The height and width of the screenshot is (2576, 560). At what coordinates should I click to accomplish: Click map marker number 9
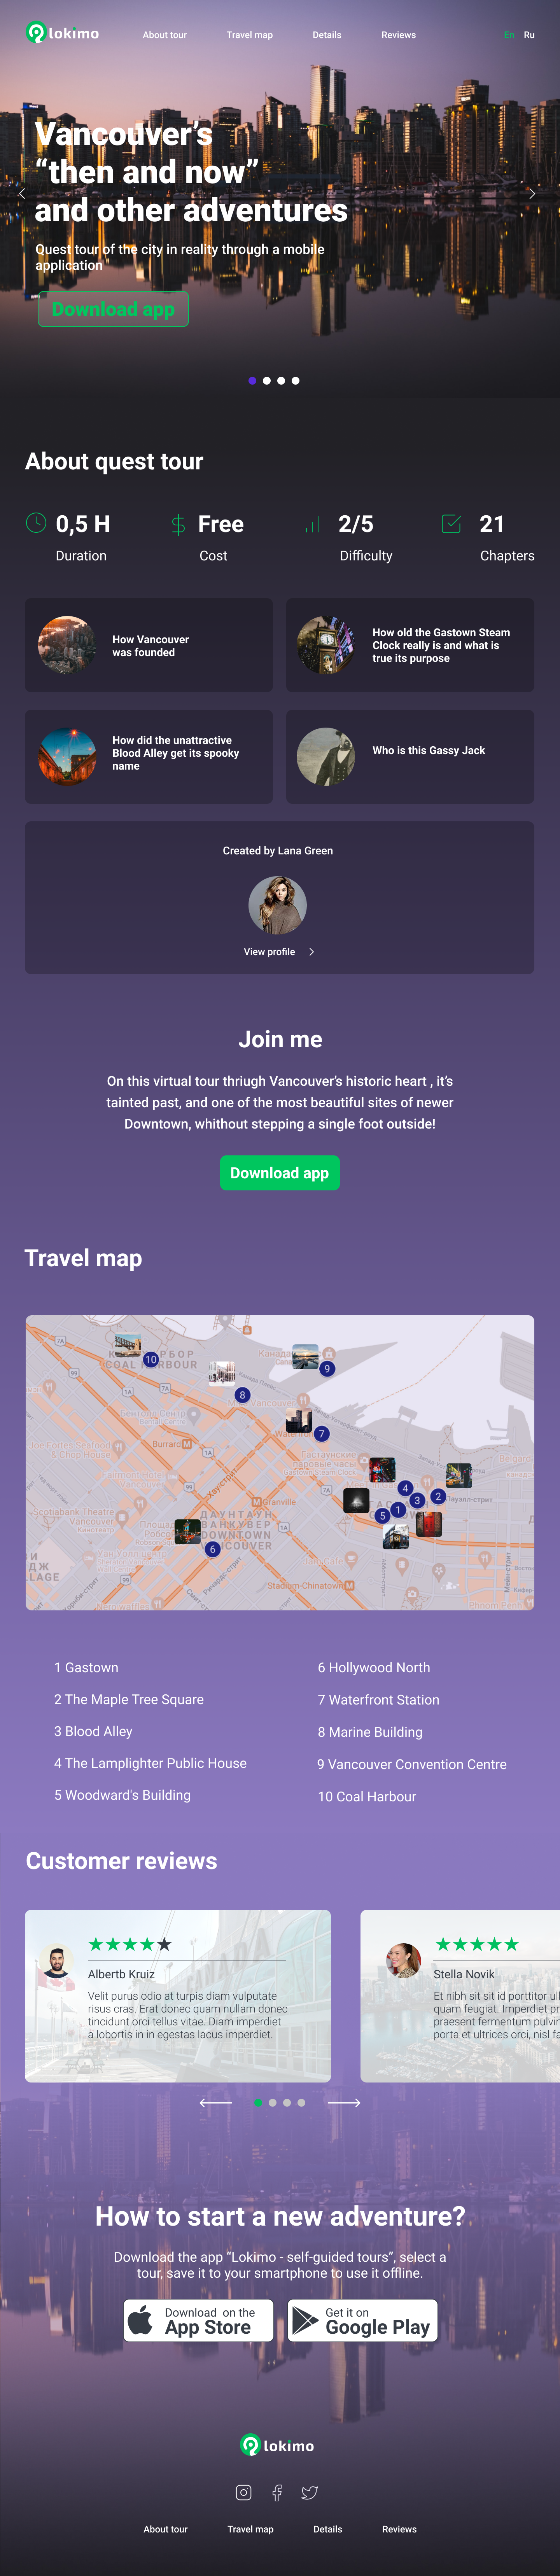pos(327,1368)
